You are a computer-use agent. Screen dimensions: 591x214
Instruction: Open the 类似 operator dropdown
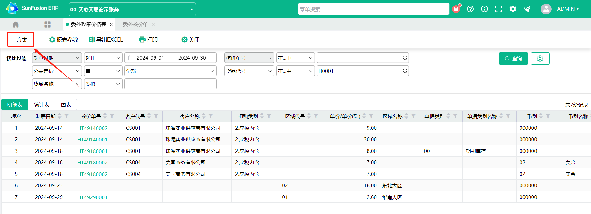click(x=103, y=84)
